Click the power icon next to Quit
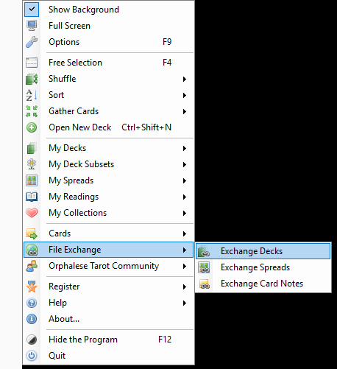The width and height of the screenshot is (337, 369). 32,356
